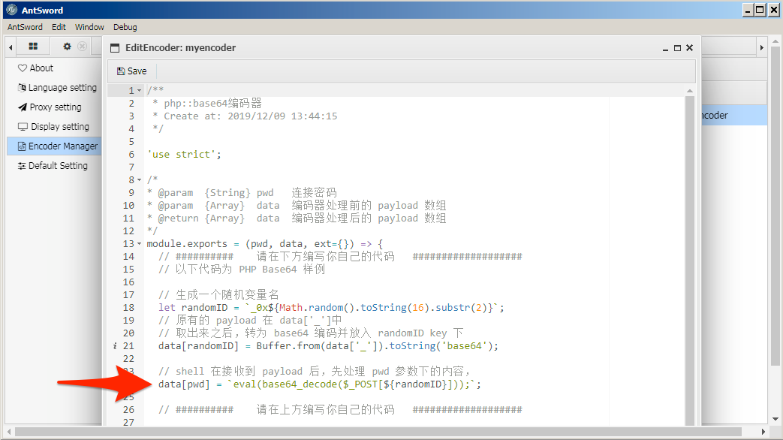783x440 pixels.
Task: Click the tab bar left arrow
Action: tap(11, 47)
